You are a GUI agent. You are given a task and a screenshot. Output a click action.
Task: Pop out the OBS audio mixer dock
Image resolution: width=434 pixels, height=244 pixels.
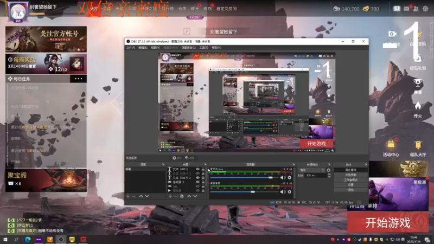pyautogui.click(x=293, y=165)
